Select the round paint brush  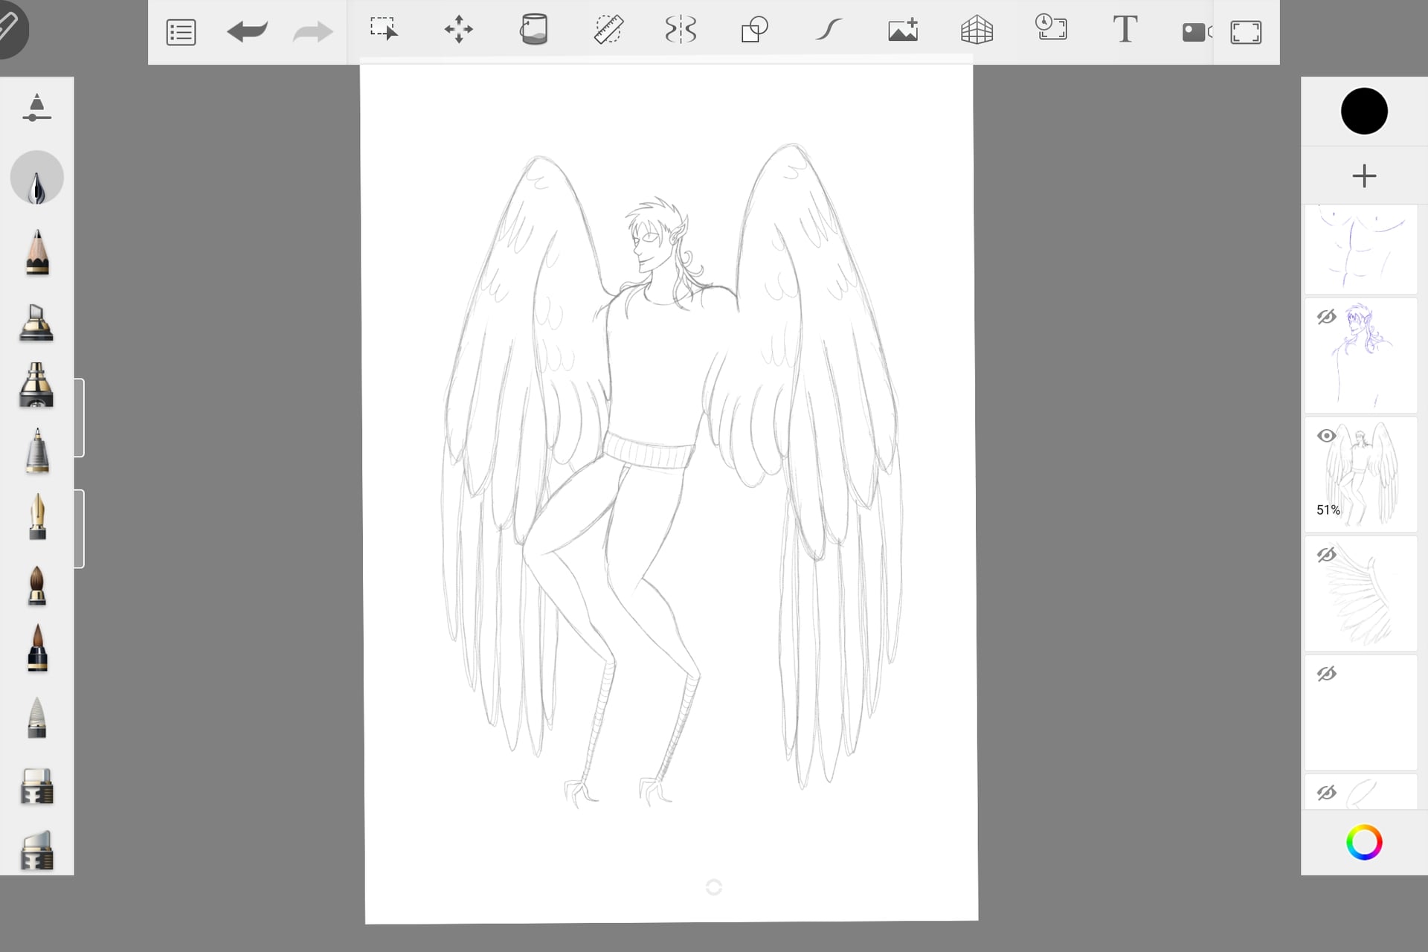pos(36,585)
